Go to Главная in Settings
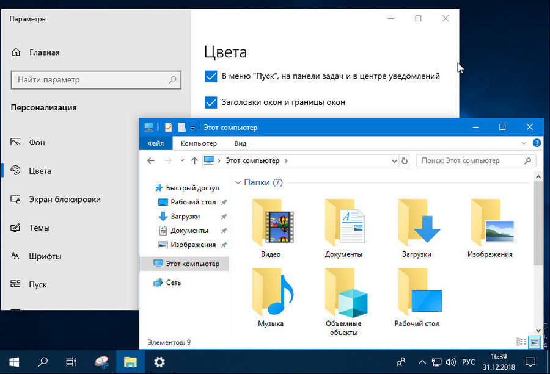The width and height of the screenshot is (550, 374). (44, 52)
